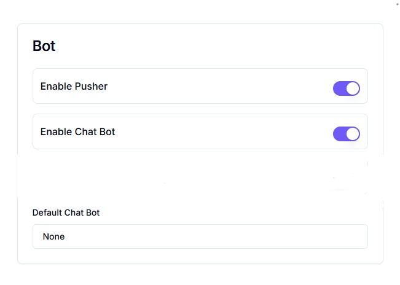Click purple track of Enable Pusher switch
400x285 pixels.
click(x=340, y=88)
